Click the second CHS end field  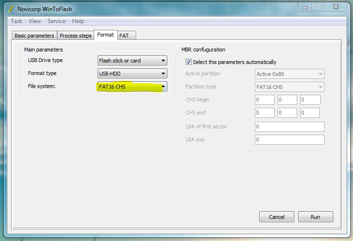click(287, 113)
